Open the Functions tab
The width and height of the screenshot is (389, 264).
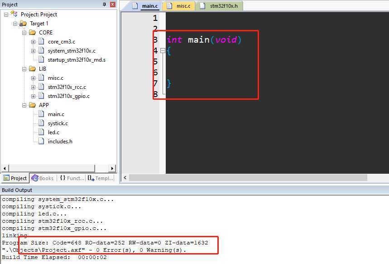[x=72, y=178]
